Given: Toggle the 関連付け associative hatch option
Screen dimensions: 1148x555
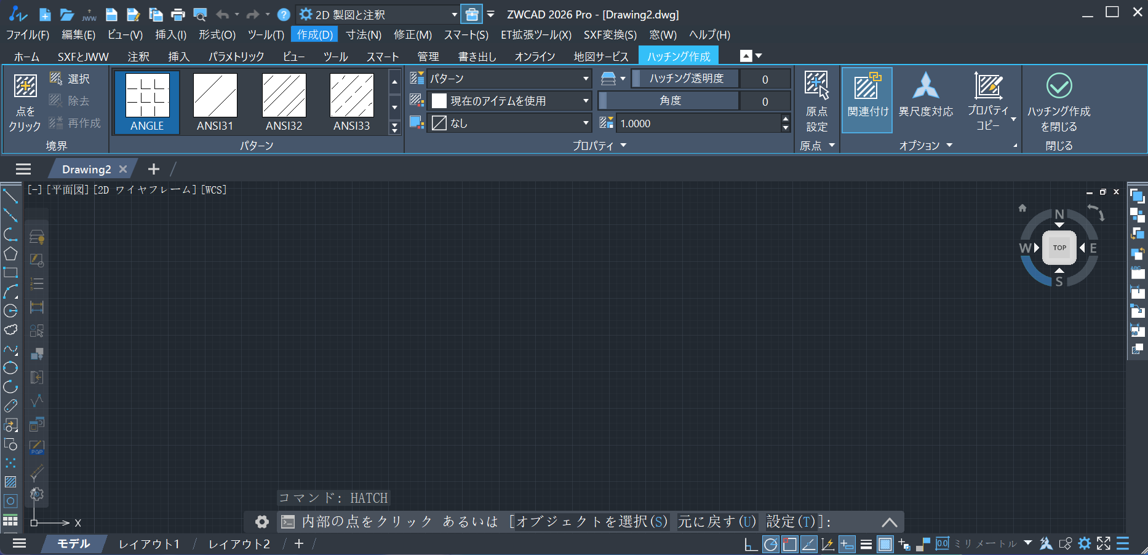Looking at the screenshot, I should [867, 100].
